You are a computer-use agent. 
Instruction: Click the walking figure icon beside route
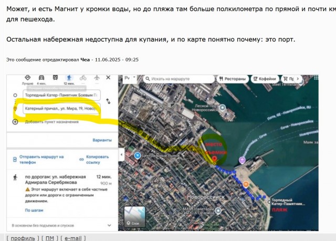[15, 177]
